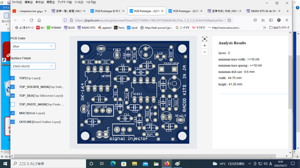Uncheck the TOP (Top Layer) checkbox
Screen dimensions: 300x168
click(x=12, y=78)
